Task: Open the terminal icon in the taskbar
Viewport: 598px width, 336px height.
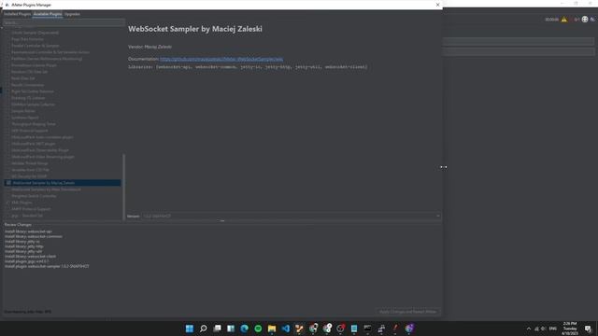Action: tap(367, 329)
